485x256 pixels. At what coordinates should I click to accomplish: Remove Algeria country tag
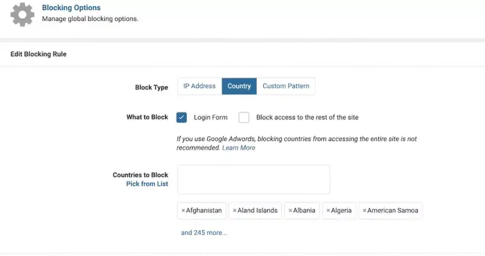(328, 210)
